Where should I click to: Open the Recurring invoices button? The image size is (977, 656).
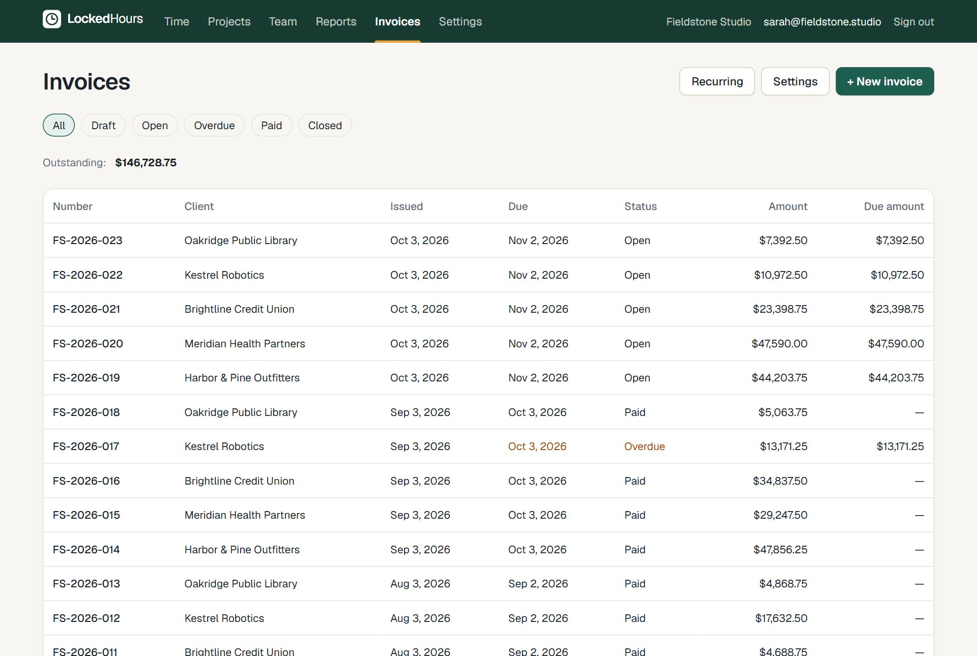pyautogui.click(x=717, y=81)
